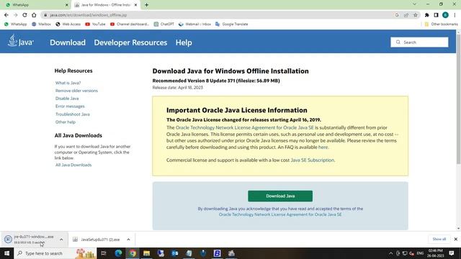
Task: Close the Java for Windows tab
Action: pos(136,5)
